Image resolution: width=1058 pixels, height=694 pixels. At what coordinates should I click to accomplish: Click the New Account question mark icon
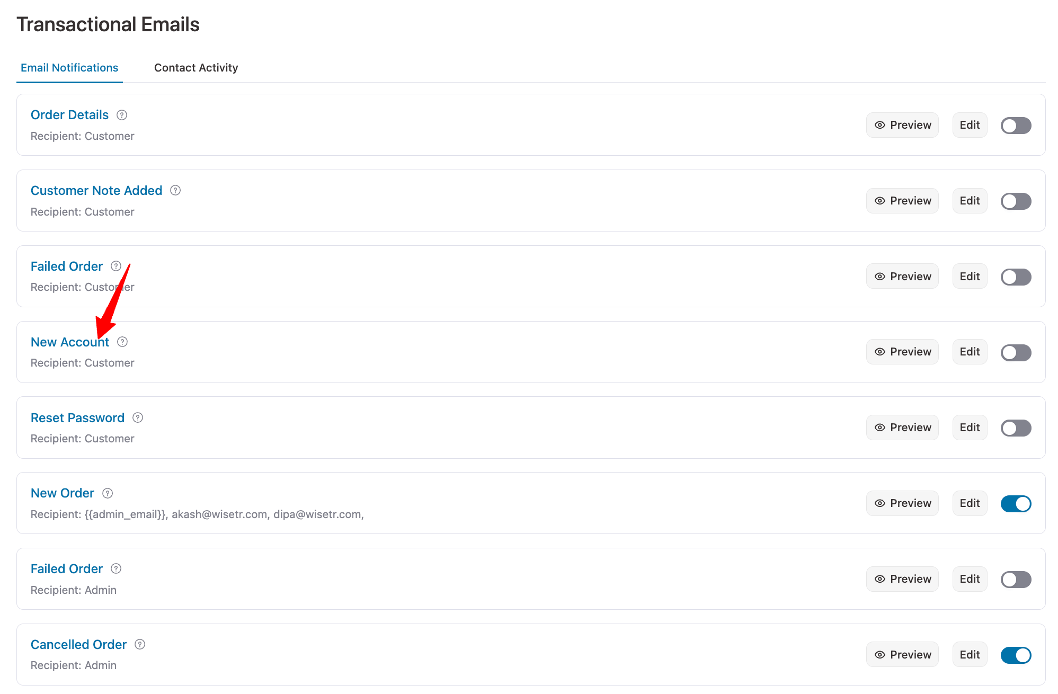coord(122,342)
